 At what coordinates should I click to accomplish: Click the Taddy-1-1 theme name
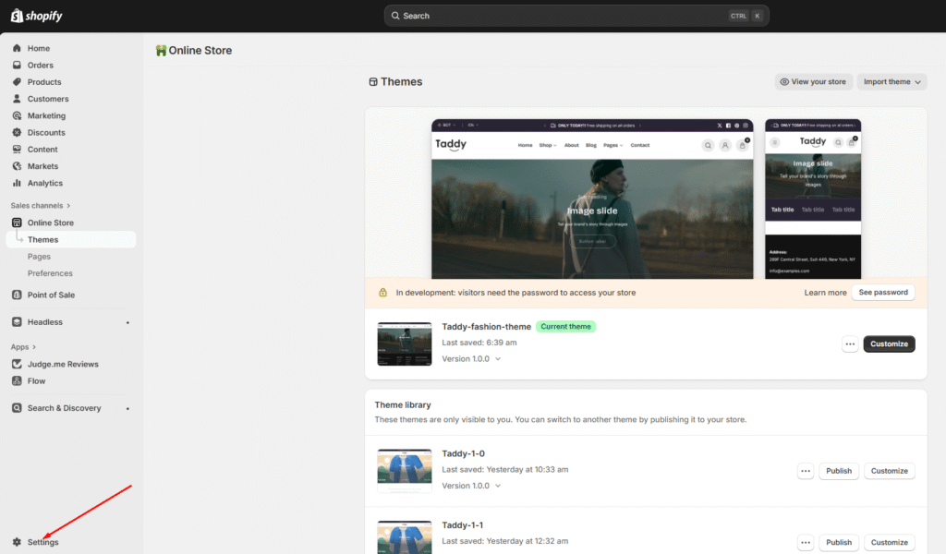coord(463,525)
